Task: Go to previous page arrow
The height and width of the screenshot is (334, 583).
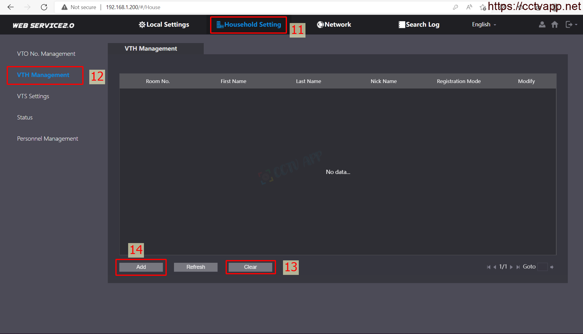Action: (x=495, y=267)
